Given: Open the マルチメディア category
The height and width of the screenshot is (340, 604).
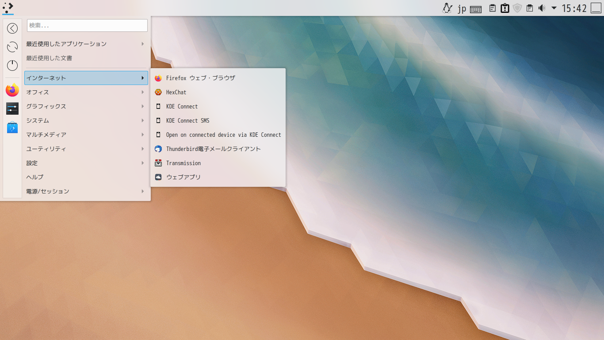Looking at the screenshot, I should 86,135.
